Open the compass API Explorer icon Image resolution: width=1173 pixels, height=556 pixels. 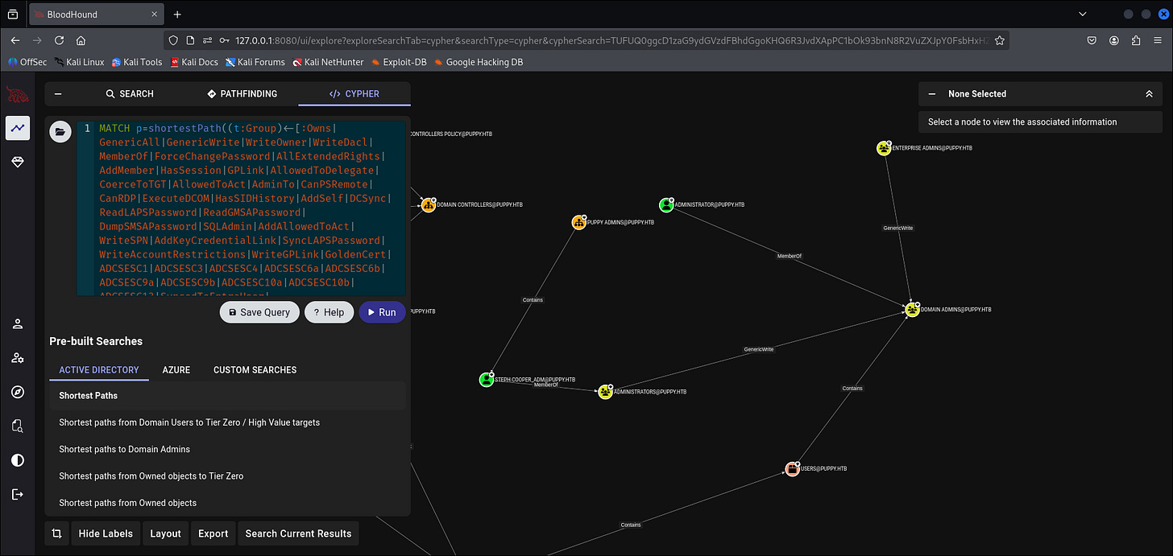pyautogui.click(x=18, y=392)
